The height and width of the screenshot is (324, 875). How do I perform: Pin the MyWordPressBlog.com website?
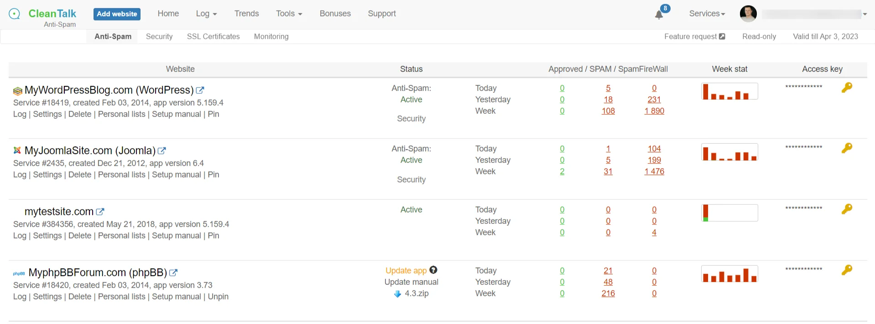(214, 114)
